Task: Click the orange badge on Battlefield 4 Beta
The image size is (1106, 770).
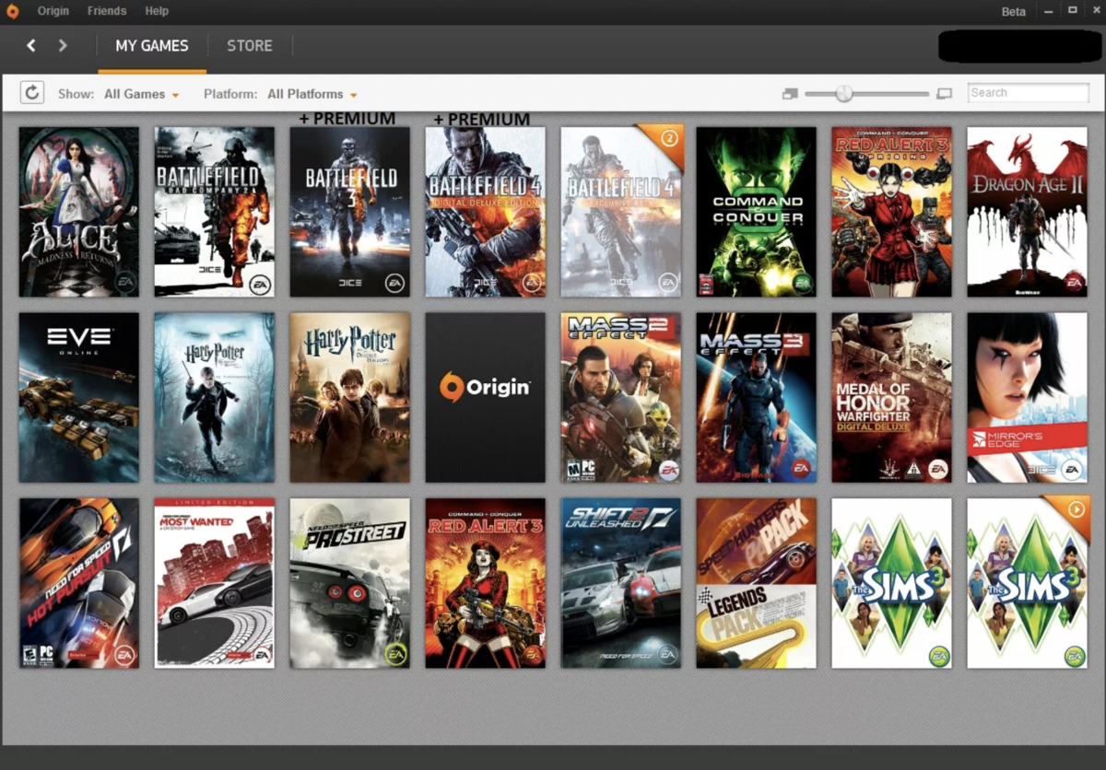Action: pos(669,138)
